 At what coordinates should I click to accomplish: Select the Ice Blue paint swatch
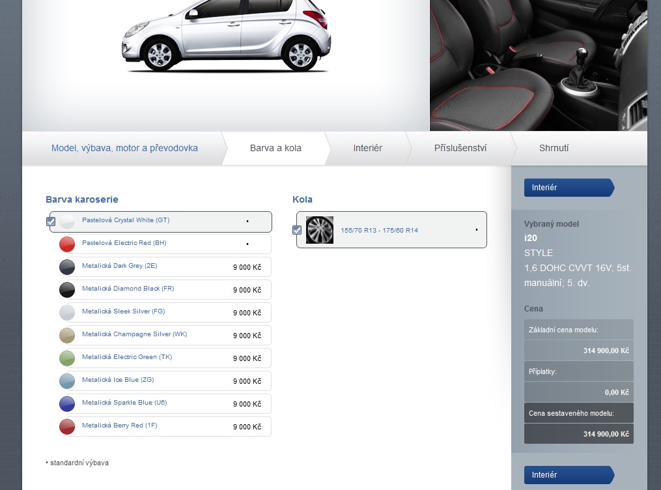67,381
